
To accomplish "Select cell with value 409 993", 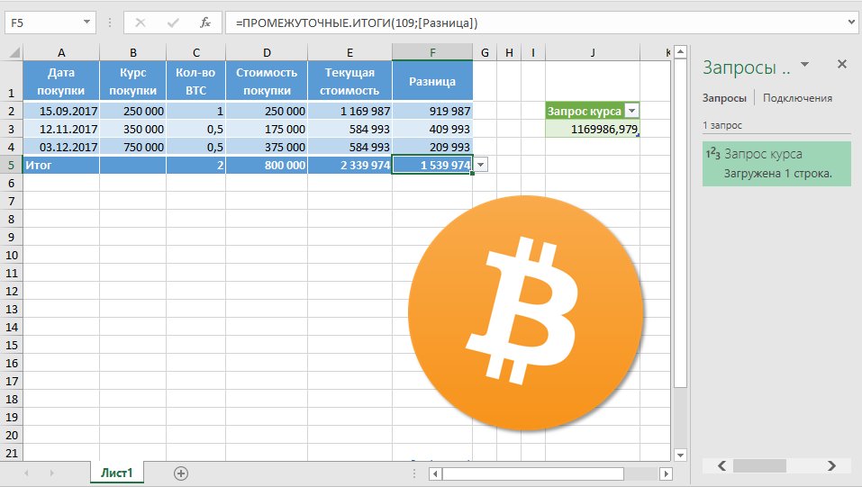I will tap(432, 129).
